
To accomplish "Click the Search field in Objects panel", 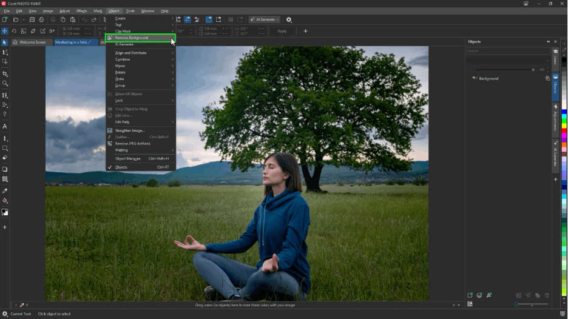I will [508, 51].
